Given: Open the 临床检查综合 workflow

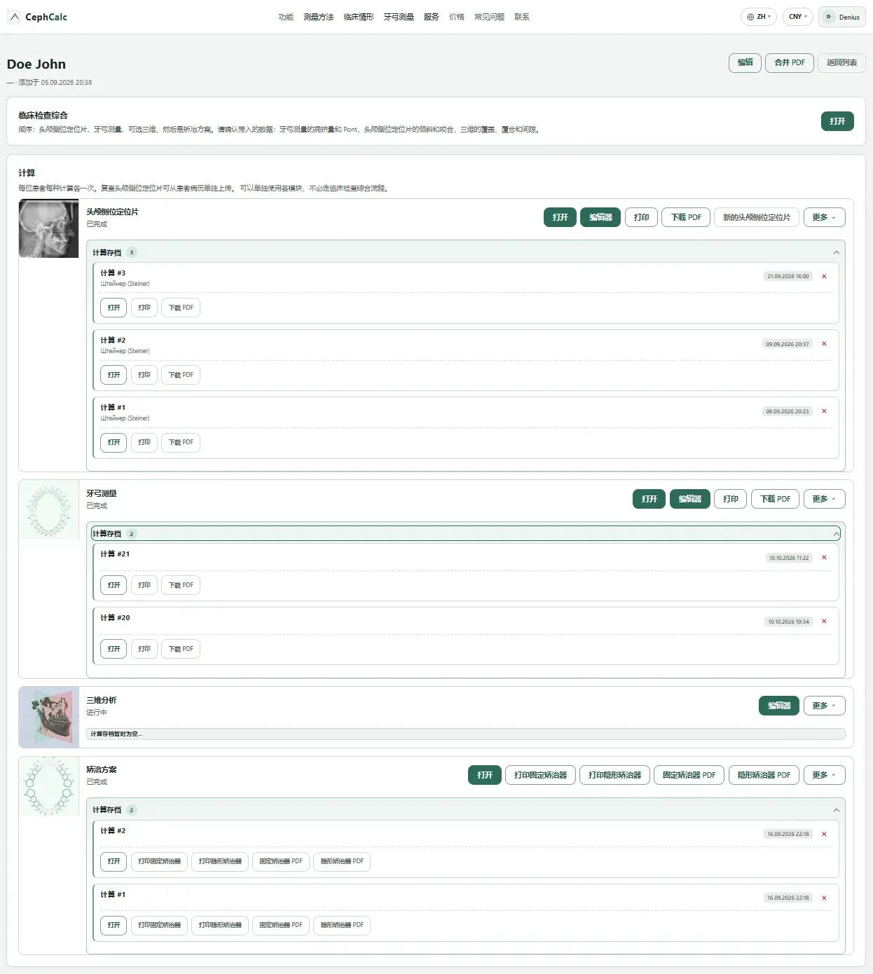Looking at the screenshot, I should click(837, 121).
